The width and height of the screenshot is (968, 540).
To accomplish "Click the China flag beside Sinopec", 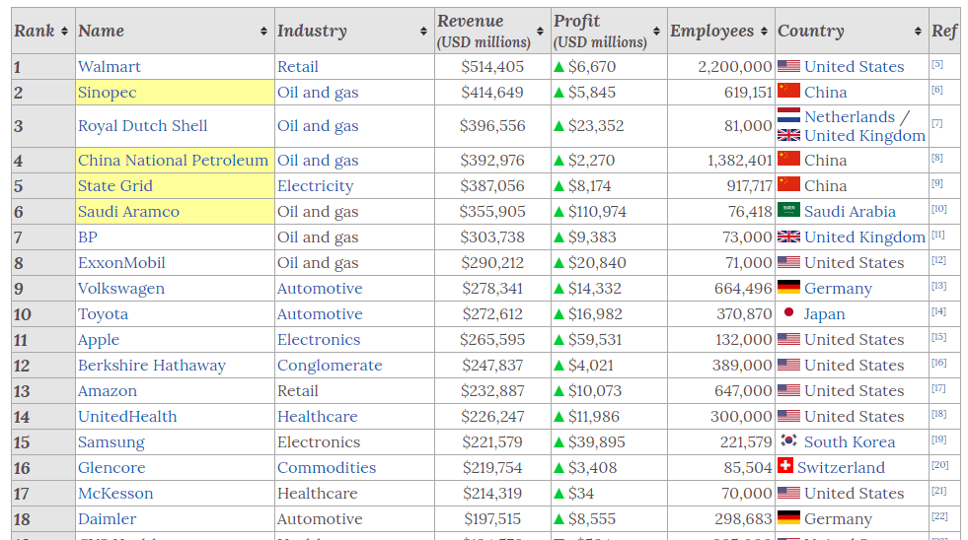I will point(788,92).
